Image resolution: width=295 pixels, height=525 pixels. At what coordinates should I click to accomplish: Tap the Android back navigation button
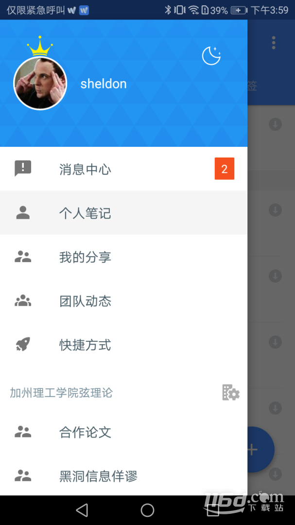click(82, 510)
